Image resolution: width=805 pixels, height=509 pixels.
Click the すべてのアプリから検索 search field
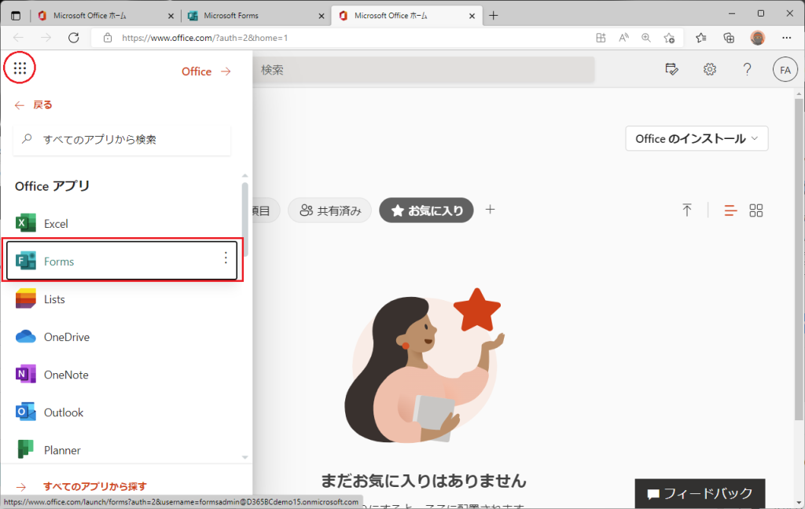coord(122,139)
